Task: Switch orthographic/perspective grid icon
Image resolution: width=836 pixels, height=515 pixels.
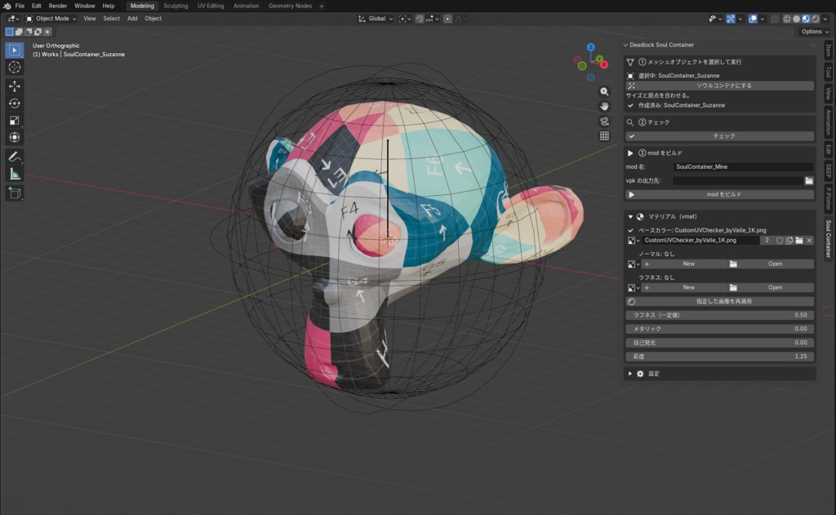Action: [x=604, y=136]
